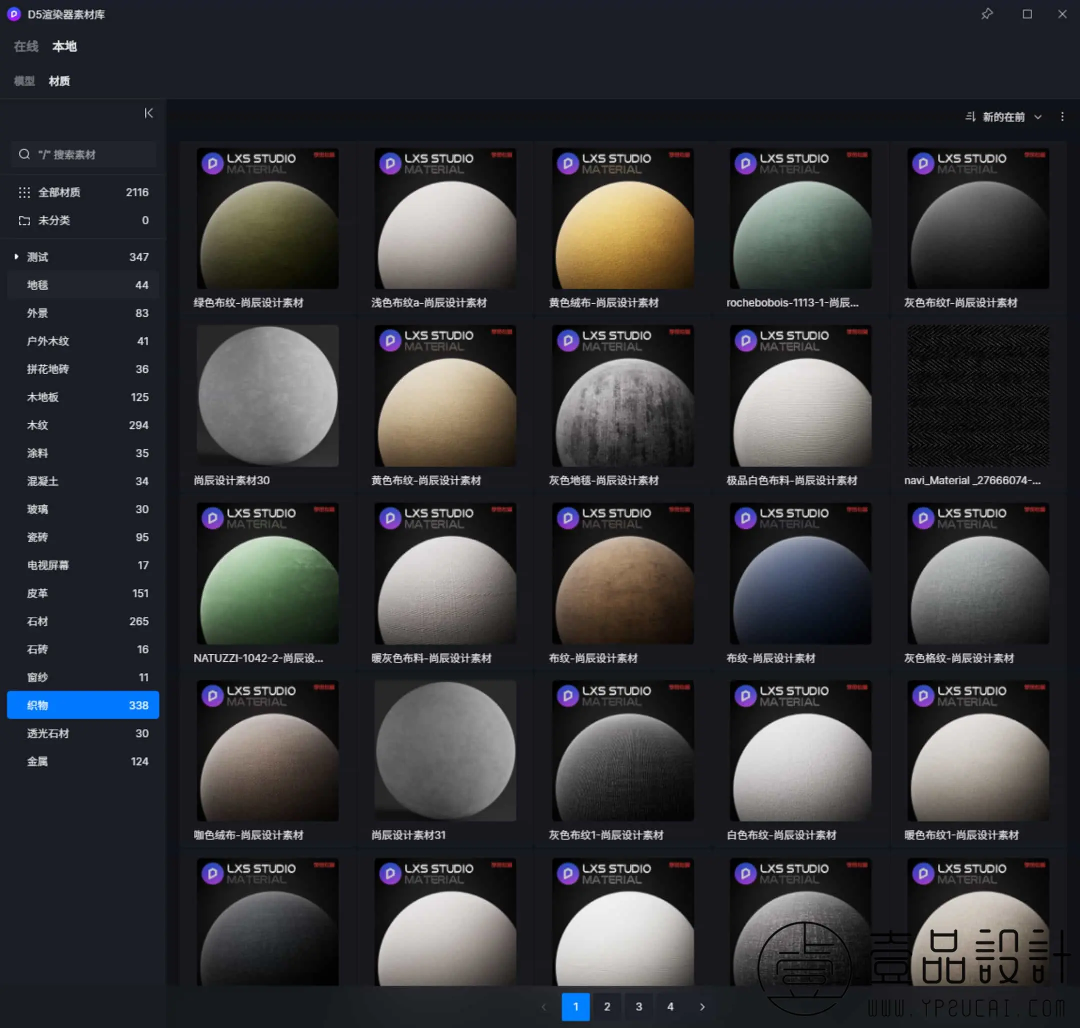Select the 未分类 folder icon

coord(24,220)
